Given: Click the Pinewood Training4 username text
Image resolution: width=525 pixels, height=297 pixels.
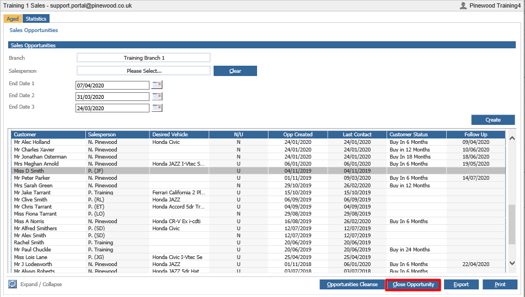Looking at the screenshot, I should (x=495, y=5).
